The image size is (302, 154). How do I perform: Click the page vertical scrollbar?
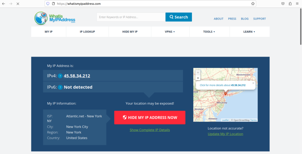click(x=300, y=26)
